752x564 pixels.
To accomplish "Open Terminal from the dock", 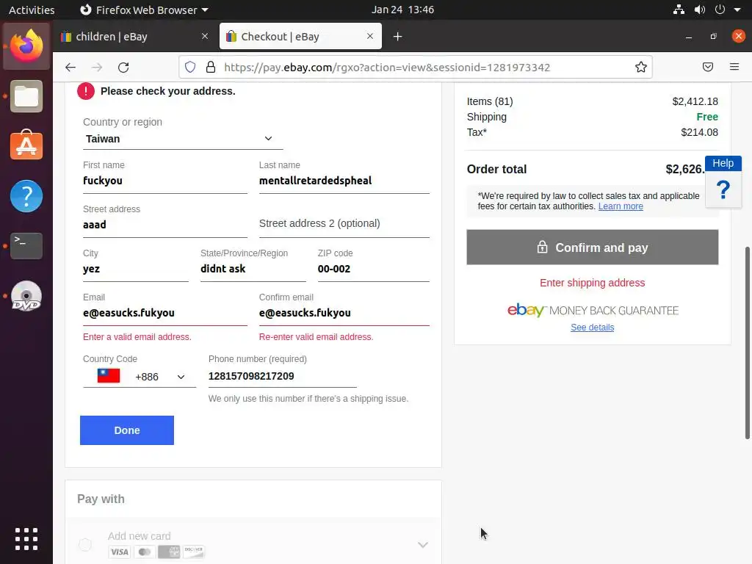I will pos(26,245).
